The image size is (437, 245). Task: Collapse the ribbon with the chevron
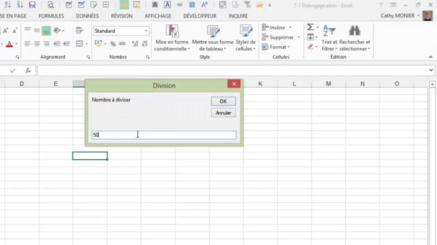point(431,57)
